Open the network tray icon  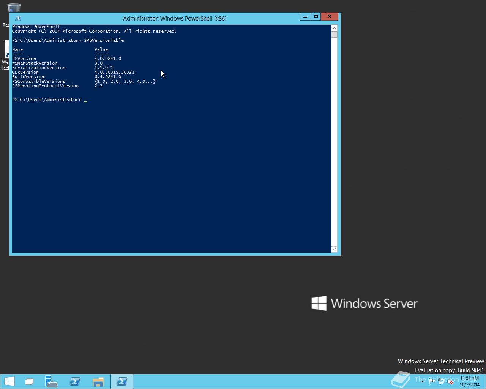(x=441, y=382)
